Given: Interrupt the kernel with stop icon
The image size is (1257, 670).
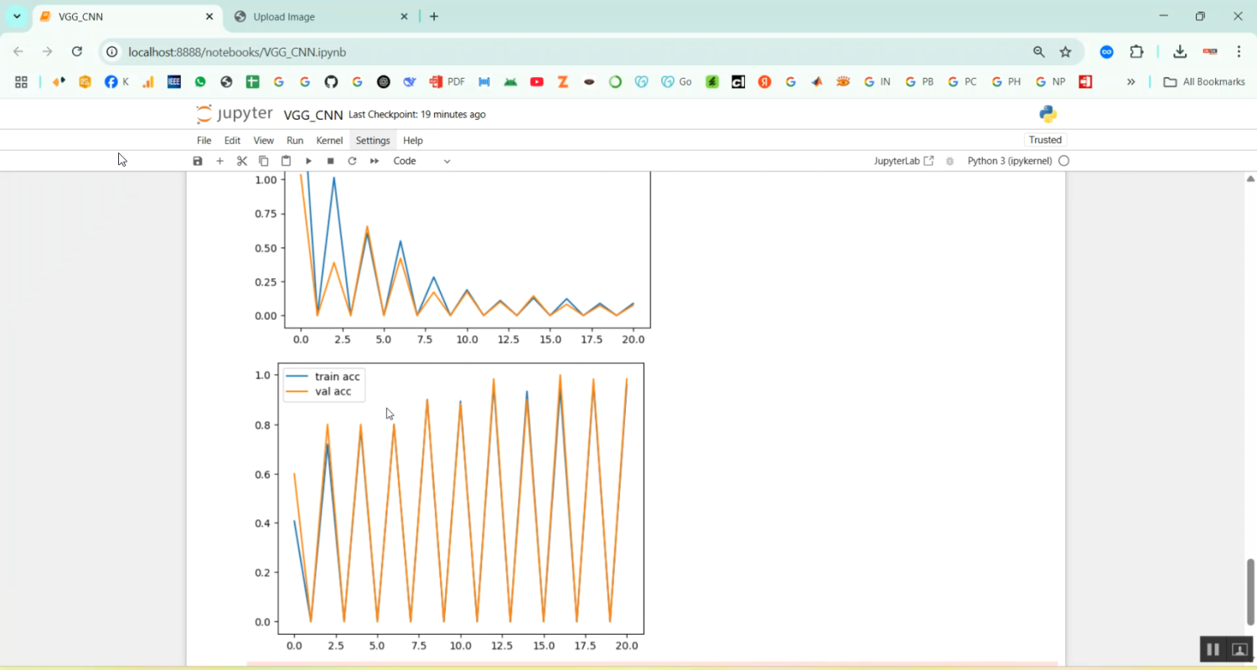Looking at the screenshot, I should click(330, 161).
